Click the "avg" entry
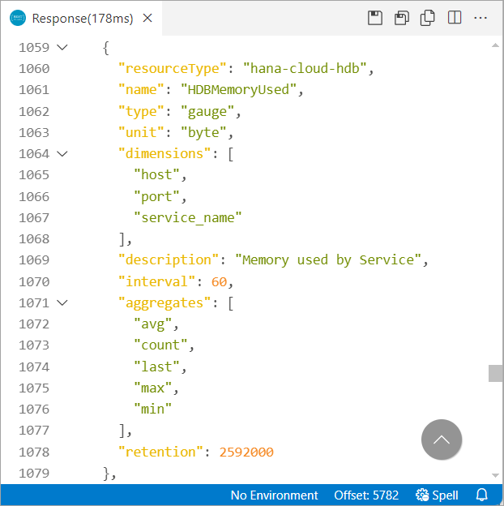This screenshot has height=506, width=504. tap(153, 324)
